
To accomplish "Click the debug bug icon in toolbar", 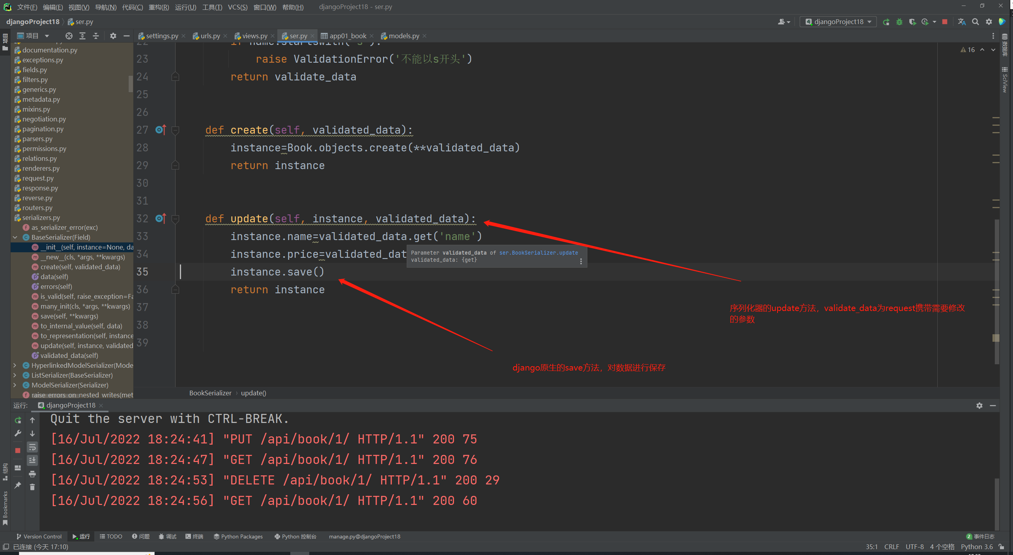I will click(899, 22).
